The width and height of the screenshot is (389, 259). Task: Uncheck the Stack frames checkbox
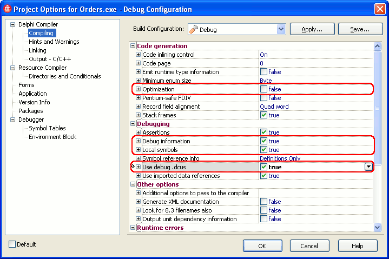[263, 115]
